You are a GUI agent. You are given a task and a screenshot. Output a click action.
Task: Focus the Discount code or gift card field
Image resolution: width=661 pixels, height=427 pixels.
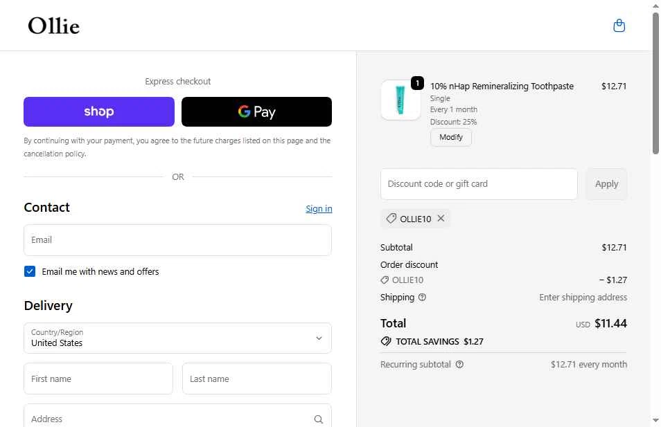click(x=479, y=184)
